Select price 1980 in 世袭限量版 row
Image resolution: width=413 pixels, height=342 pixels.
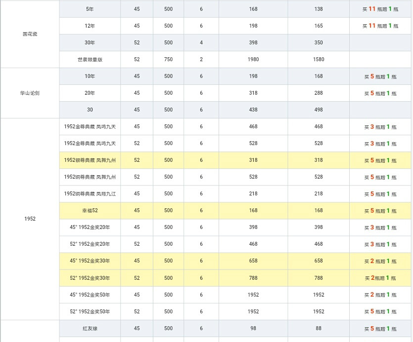(253, 59)
